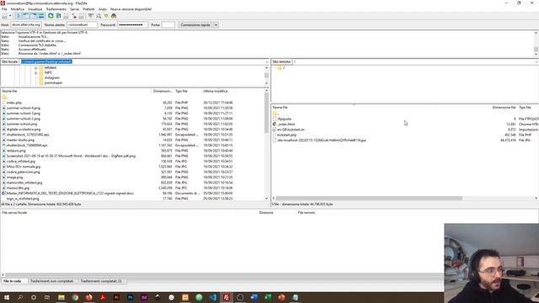Select remote en-GB.kickstart.ini file
The image size is (539, 303).
coord(291,130)
